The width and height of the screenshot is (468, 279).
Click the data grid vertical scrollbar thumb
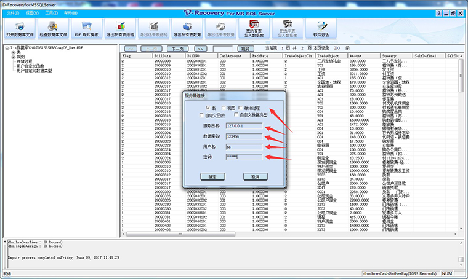coord(461,76)
